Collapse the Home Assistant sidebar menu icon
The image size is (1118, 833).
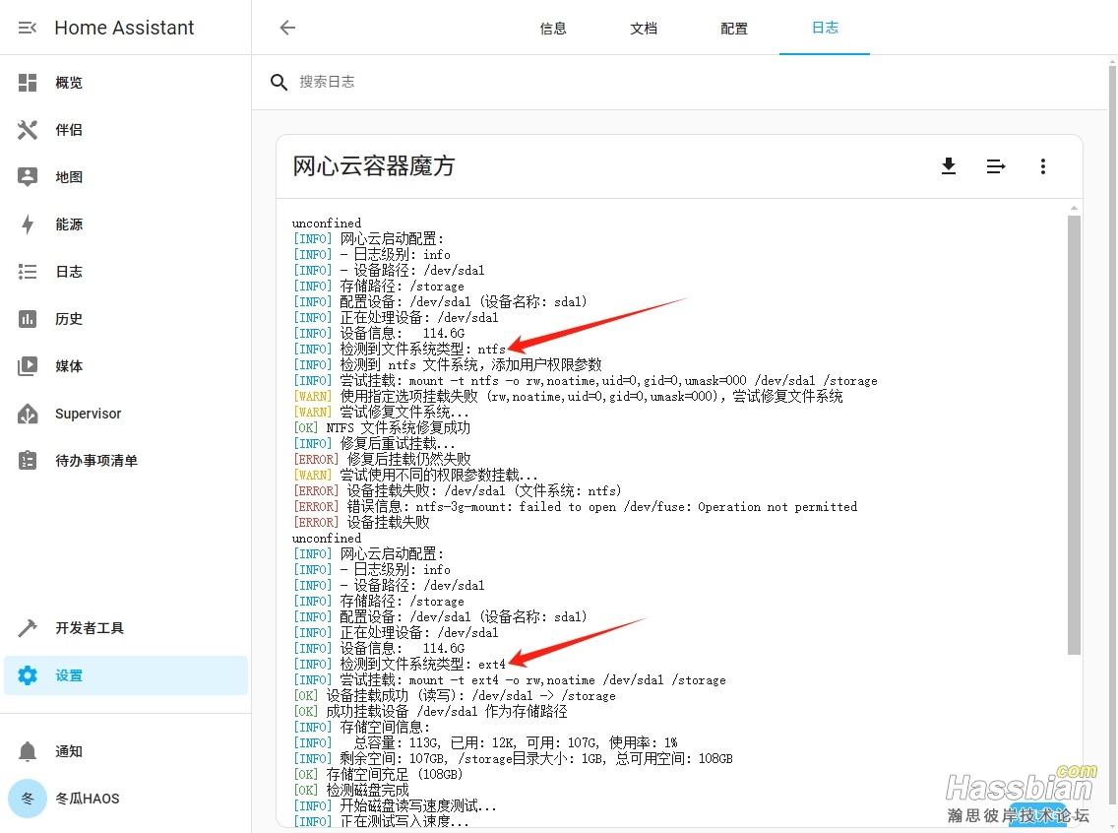click(x=28, y=28)
